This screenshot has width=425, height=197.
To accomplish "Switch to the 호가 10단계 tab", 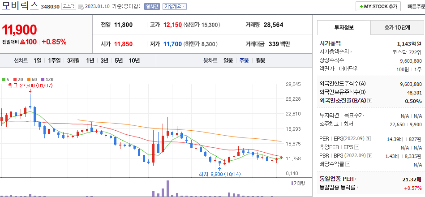I will pyautogui.click(x=397, y=27).
